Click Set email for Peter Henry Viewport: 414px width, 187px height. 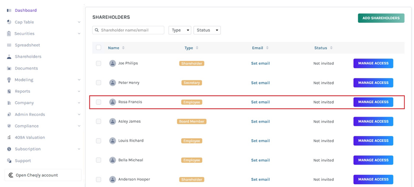tap(260, 83)
